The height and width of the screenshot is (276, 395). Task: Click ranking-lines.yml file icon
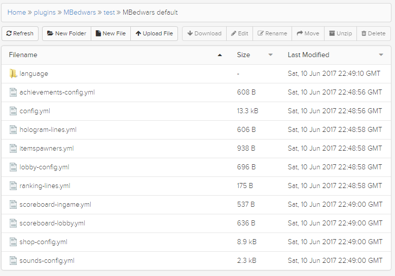[13, 186]
